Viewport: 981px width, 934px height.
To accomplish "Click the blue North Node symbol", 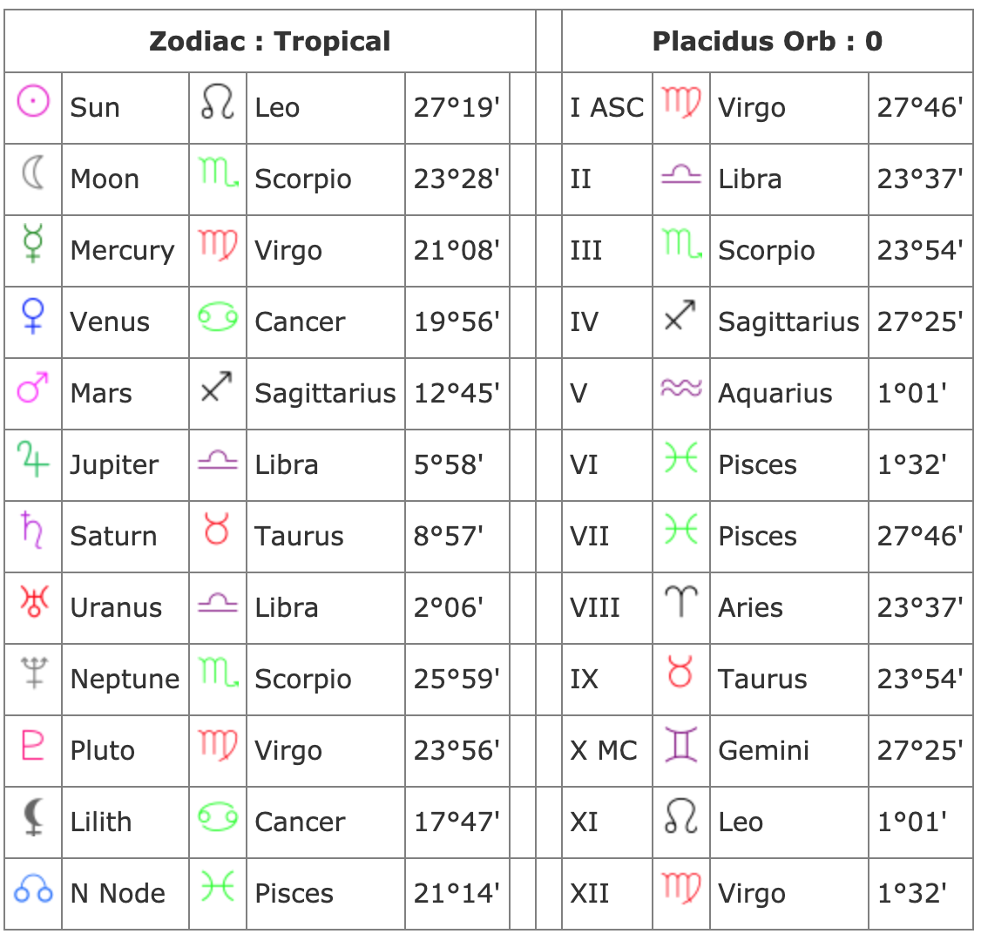I will pos(33,888).
